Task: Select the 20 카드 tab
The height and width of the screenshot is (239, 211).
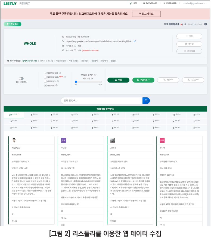Action: tap(14, 115)
